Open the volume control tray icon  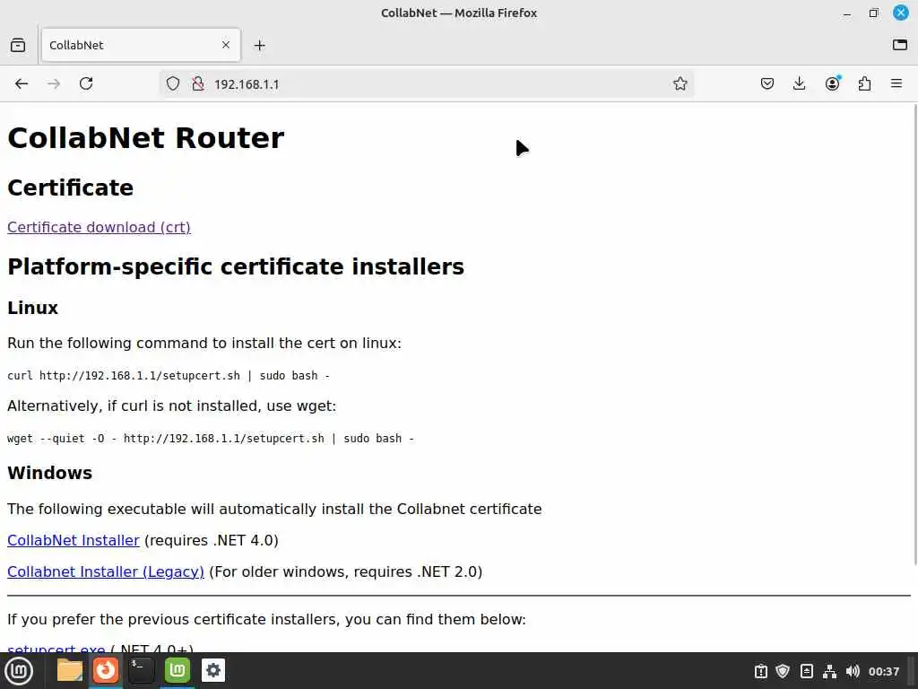click(x=853, y=671)
